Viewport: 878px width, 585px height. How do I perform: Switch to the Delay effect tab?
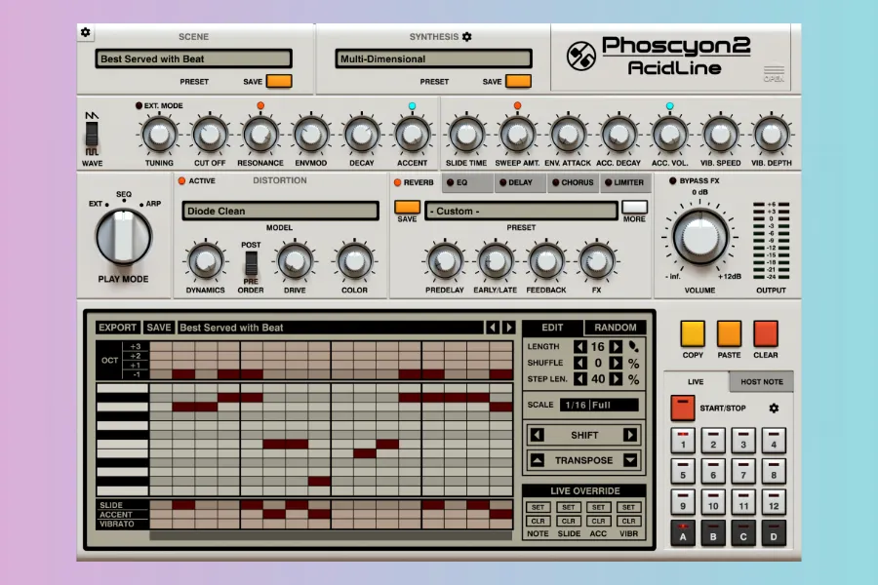(x=519, y=182)
